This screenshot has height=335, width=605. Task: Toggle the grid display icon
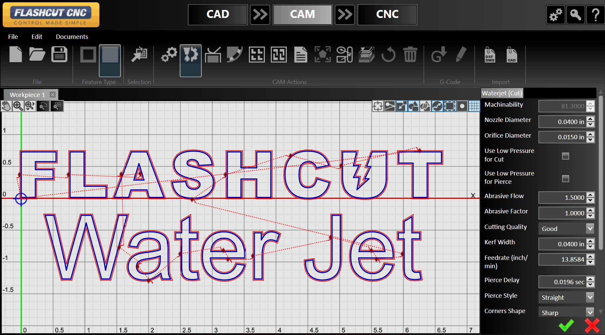pyautogui.click(x=474, y=106)
